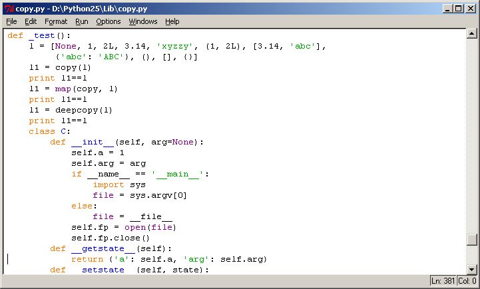
Task: Open the Windows menu
Action: pyautogui.click(x=143, y=21)
